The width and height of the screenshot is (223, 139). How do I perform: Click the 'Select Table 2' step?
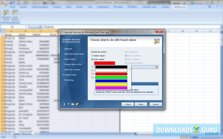pos(70,59)
